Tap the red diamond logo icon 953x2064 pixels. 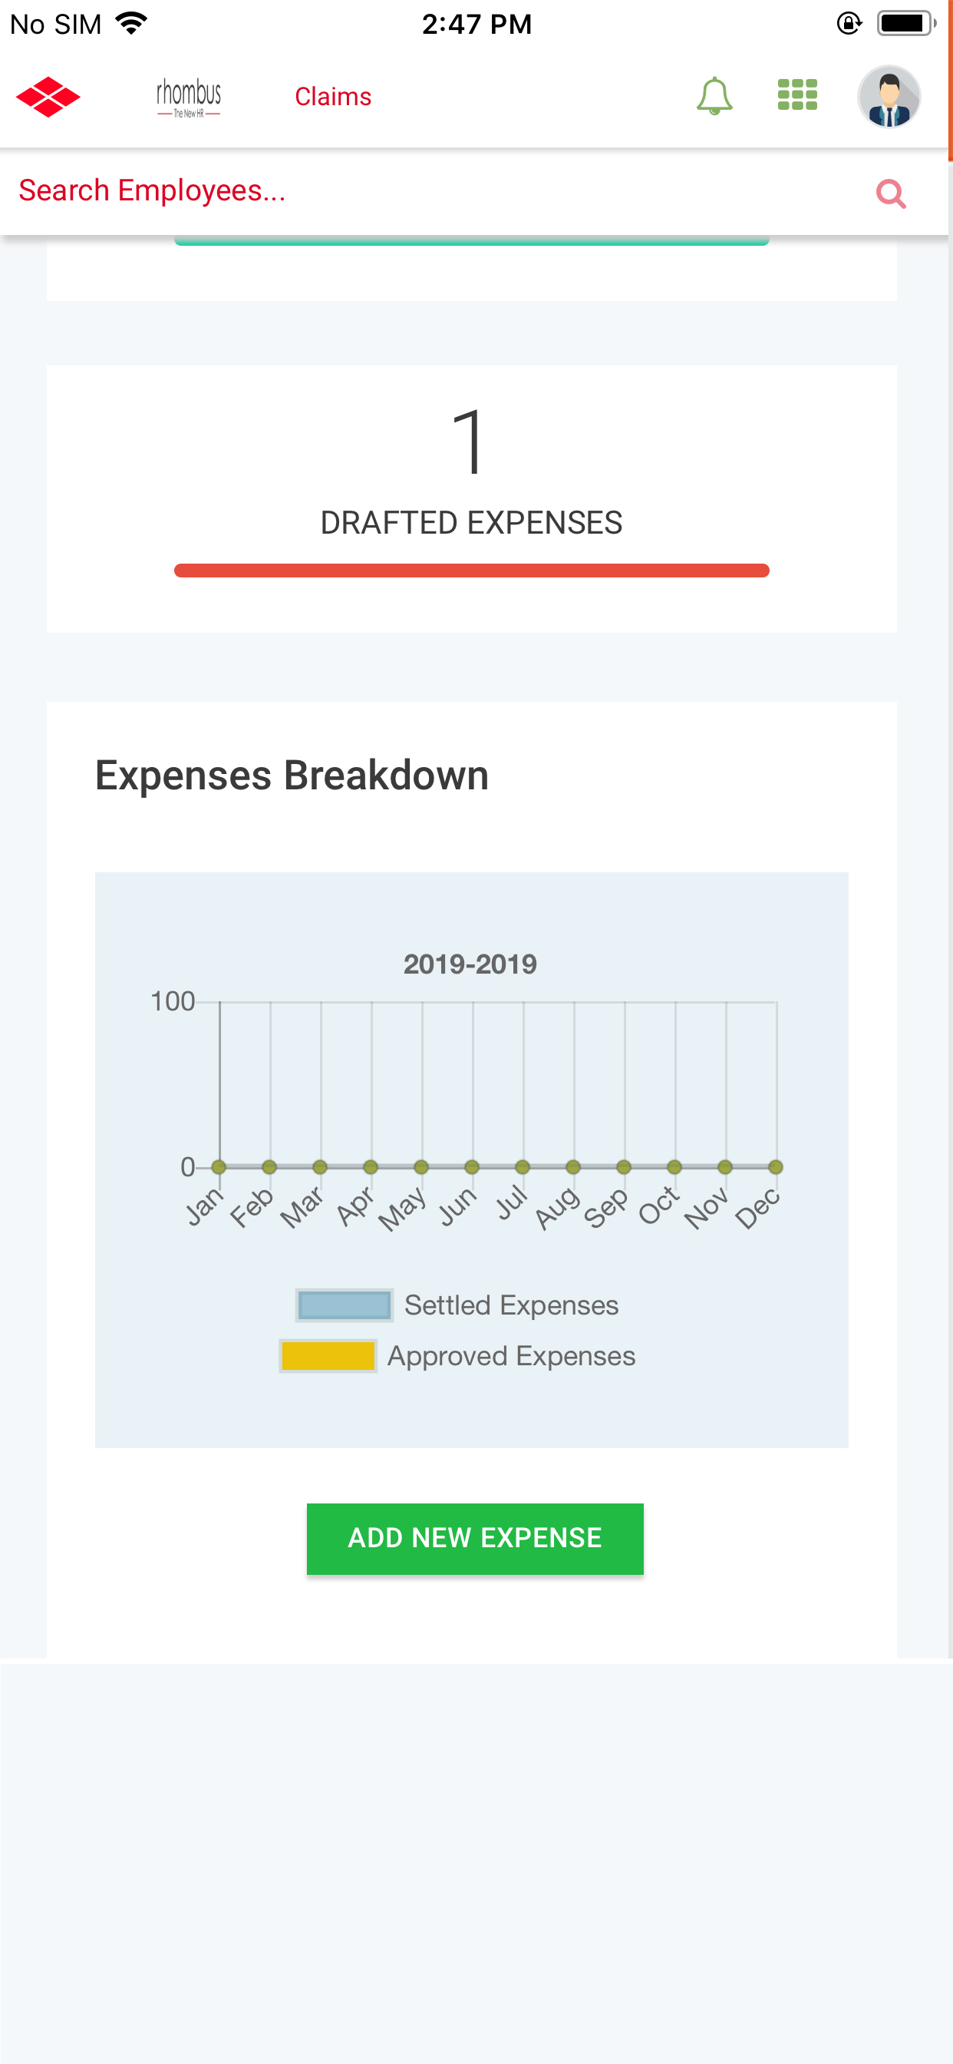[x=48, y=97]
